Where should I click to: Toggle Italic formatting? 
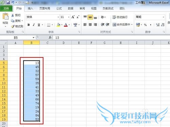click(34, 25)
